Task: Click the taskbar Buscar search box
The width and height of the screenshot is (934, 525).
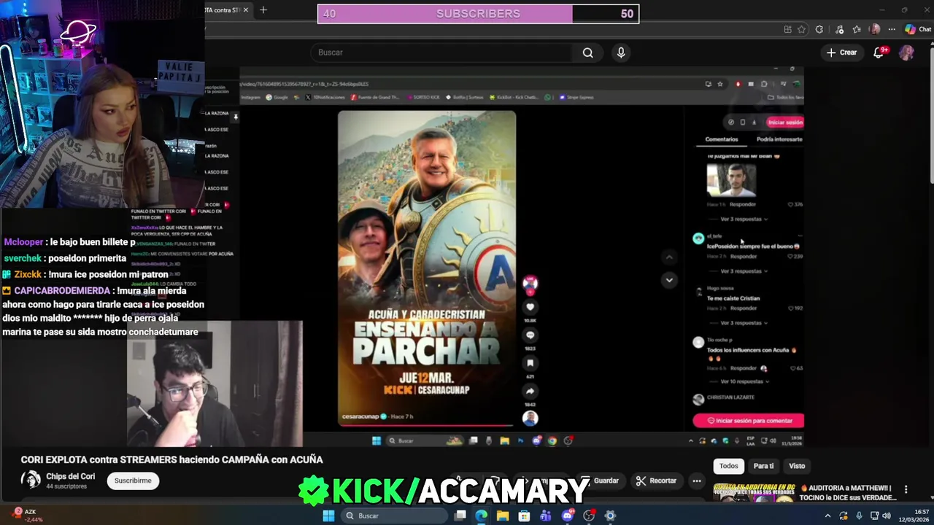Action: 394,516
